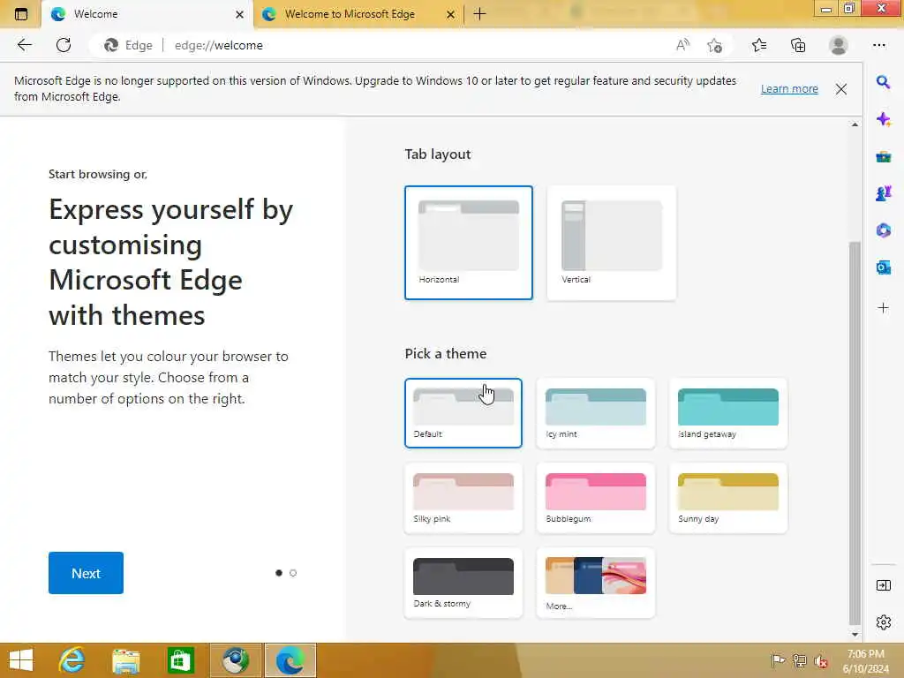Dismiss the unsupported Windows notification bar
The height and width of the screenshot is (678, 904).
click(841, 89)
